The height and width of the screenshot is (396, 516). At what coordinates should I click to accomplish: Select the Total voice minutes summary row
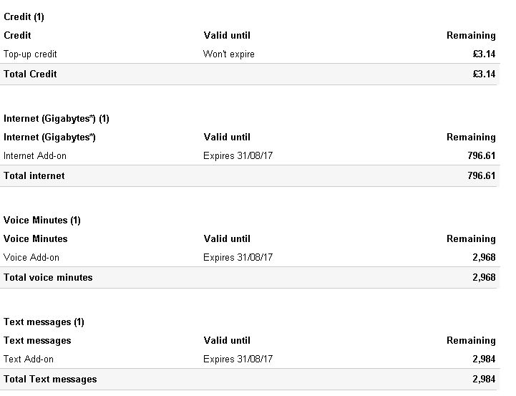(250, 278)
